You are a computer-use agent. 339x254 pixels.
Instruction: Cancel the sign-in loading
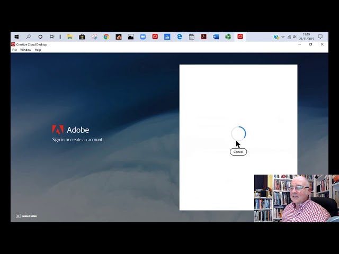click(238, 152)
